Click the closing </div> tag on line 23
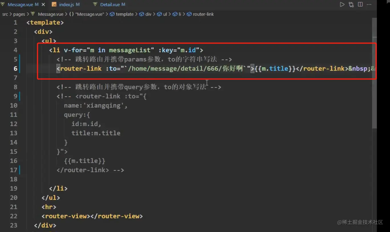The height and width of the screenshot is (232, 390). [45, 225]
